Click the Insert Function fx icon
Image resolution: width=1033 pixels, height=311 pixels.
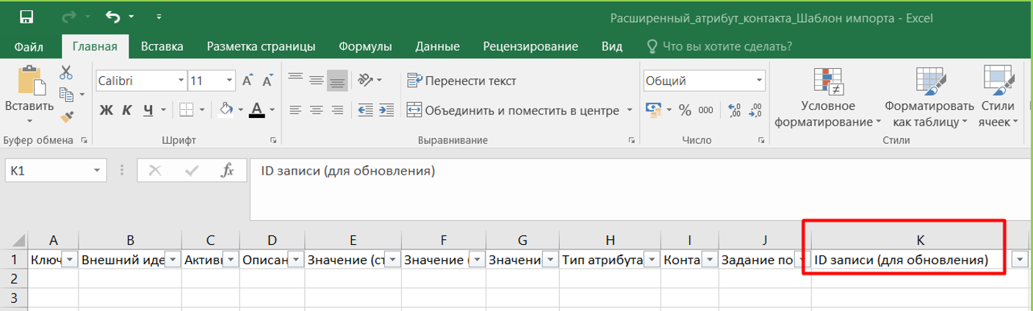(228, 171)
